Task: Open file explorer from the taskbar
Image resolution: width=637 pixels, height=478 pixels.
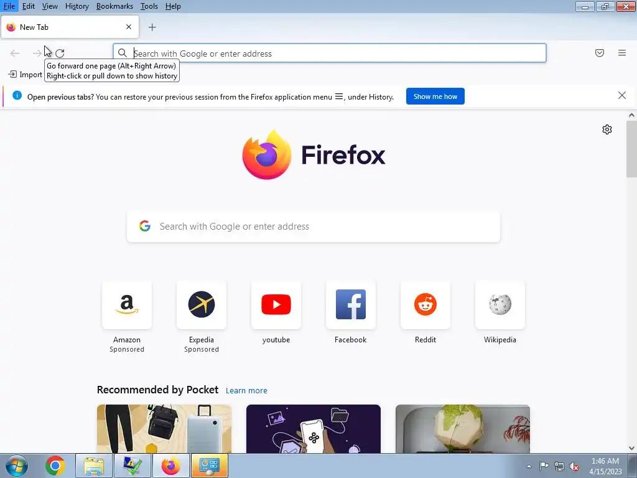Action: point(94,466)
